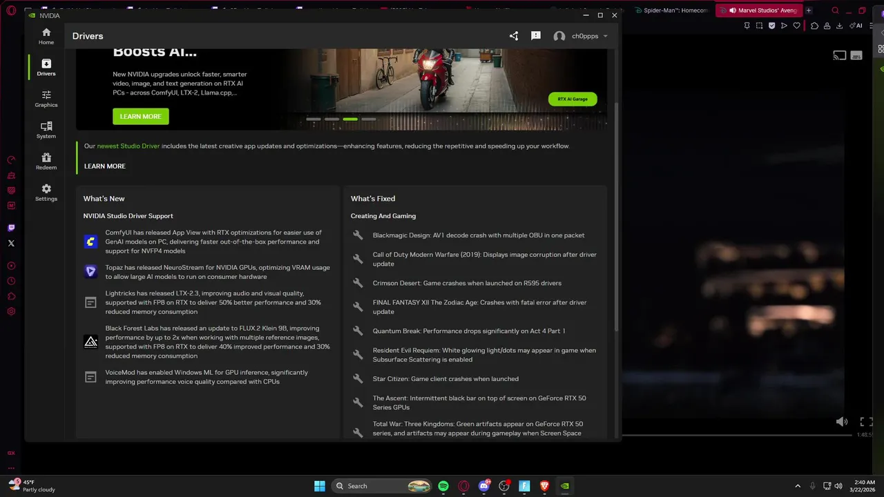Open the Home section in NVIDIA sidebar

point(46,36)
